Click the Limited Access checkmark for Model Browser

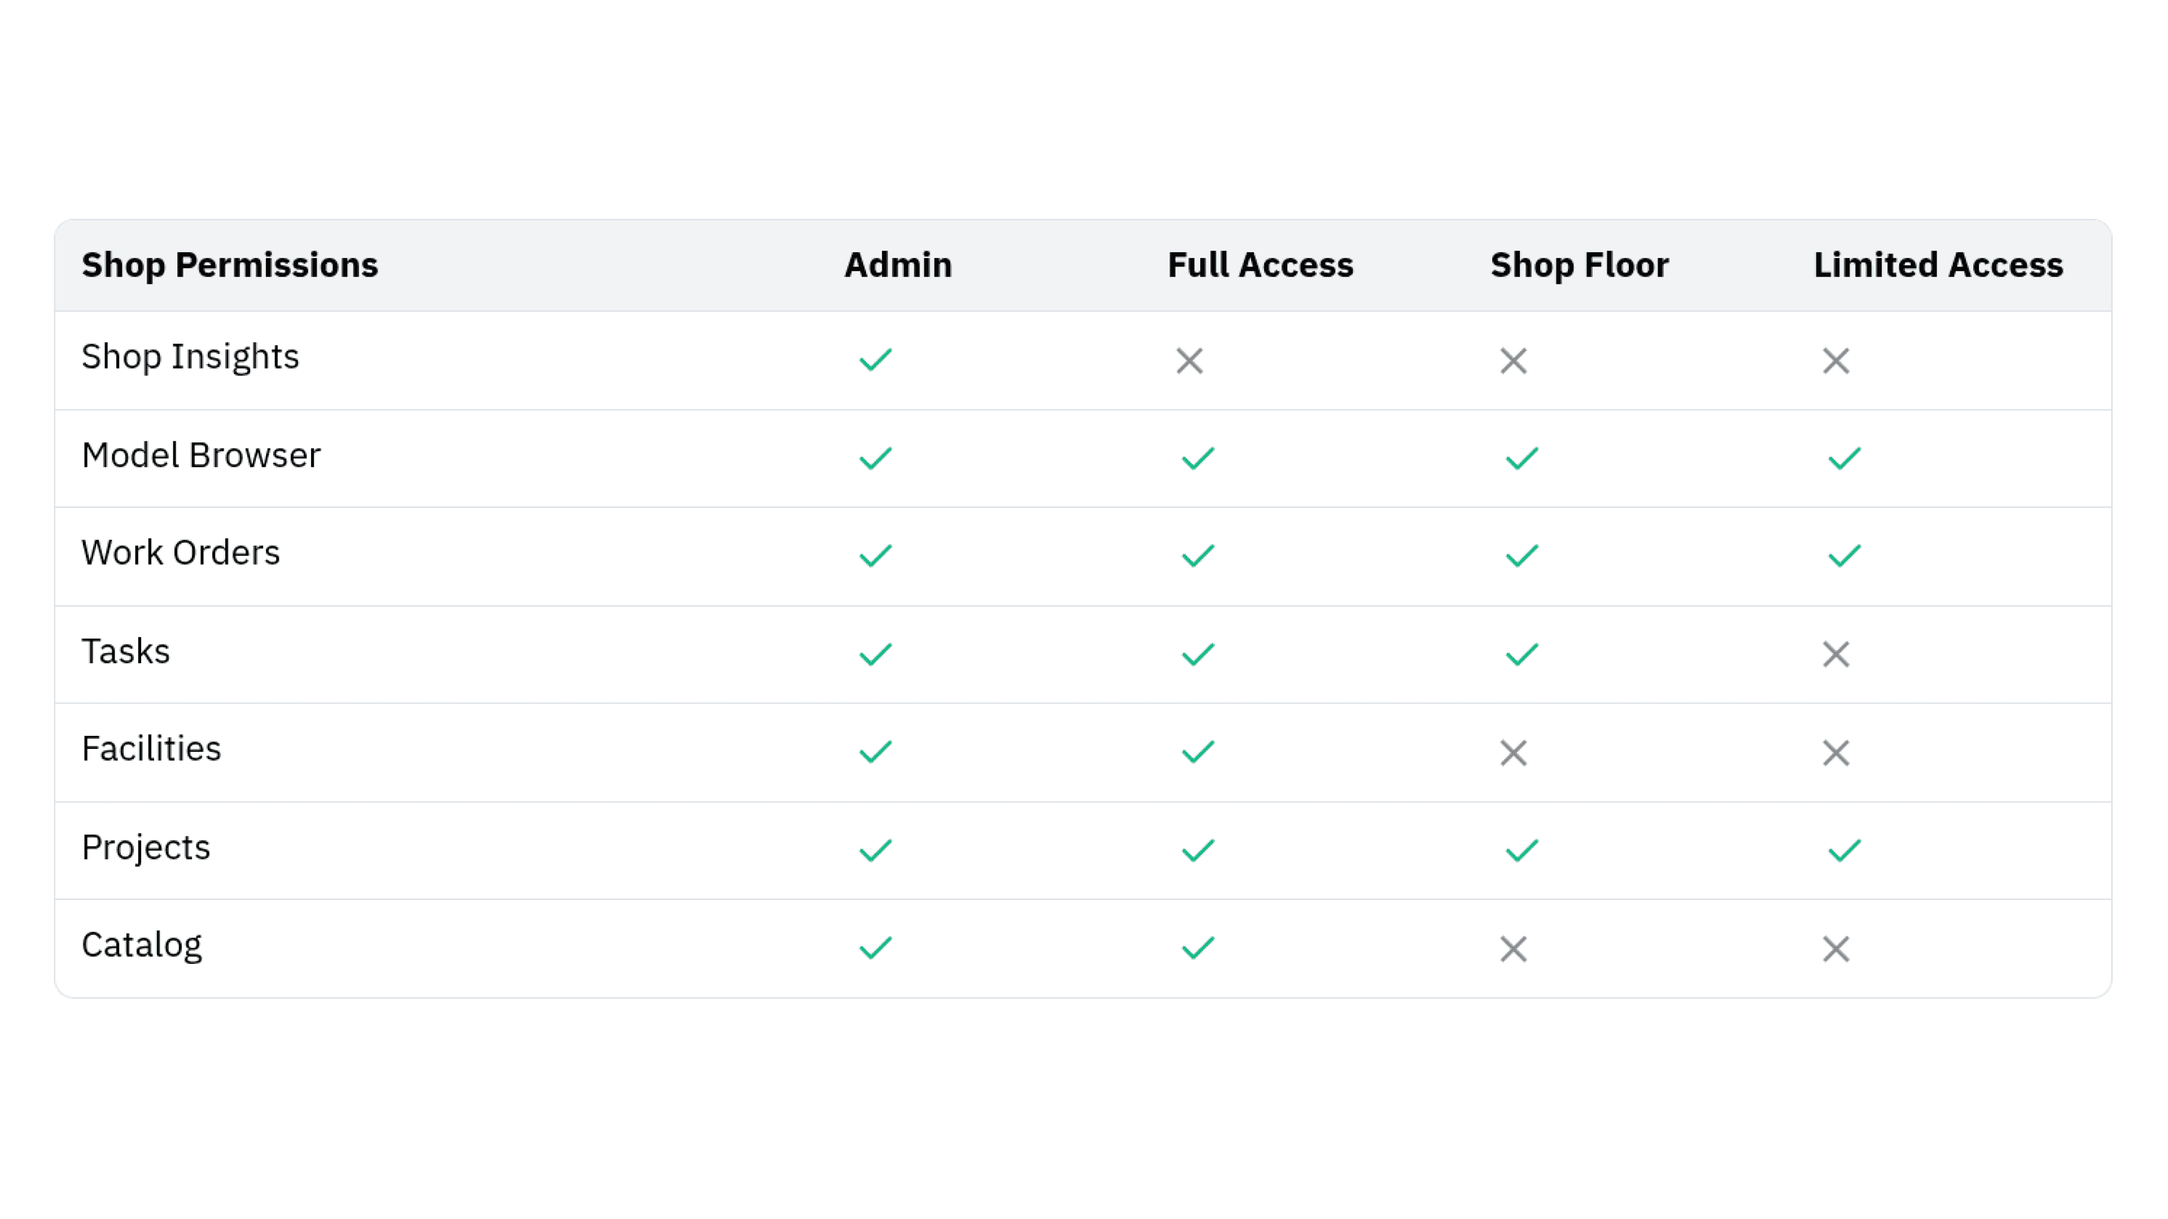pos(1844,458)
